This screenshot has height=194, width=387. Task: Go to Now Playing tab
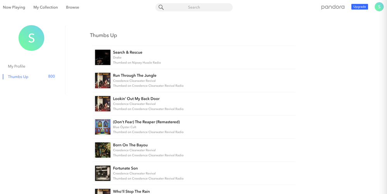(14, 7)
